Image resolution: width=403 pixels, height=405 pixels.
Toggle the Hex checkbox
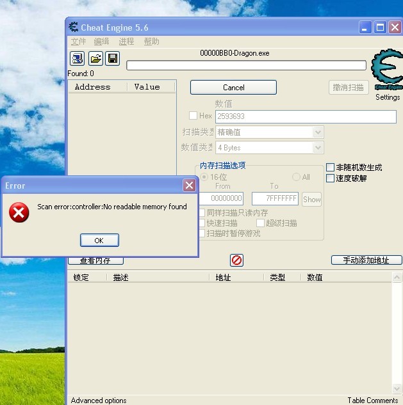(193, 115)
